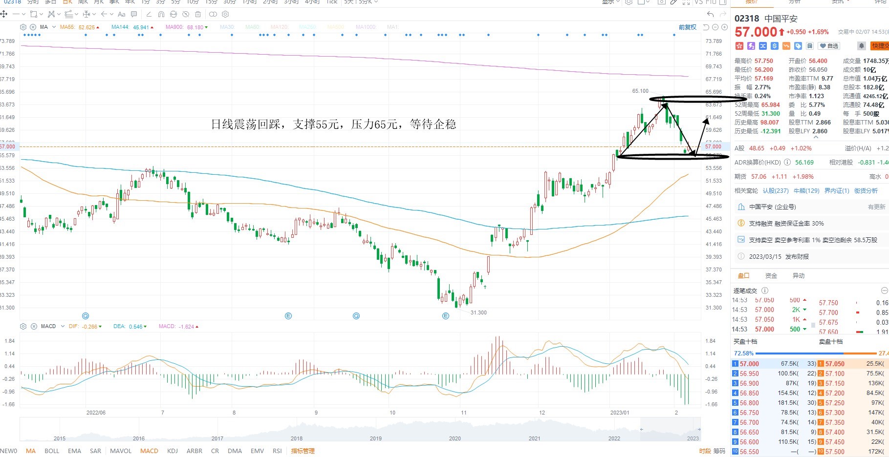Expand the pattern tool dropdown arrow

[59, 14]
